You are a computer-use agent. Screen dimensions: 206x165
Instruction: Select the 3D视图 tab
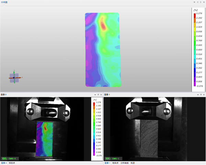(x=4, y=2)
